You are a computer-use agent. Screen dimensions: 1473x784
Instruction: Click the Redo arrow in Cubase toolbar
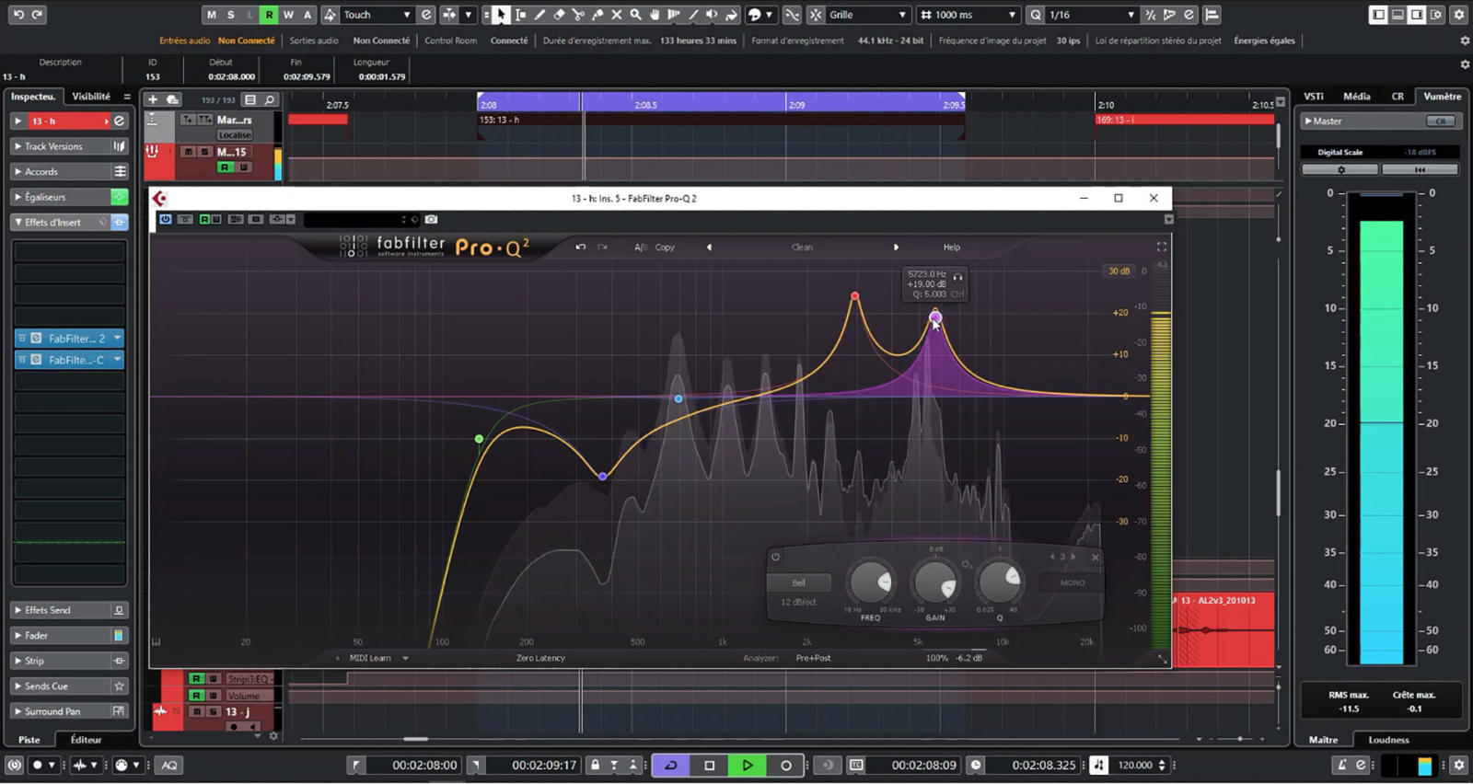(x=38, y=15)
